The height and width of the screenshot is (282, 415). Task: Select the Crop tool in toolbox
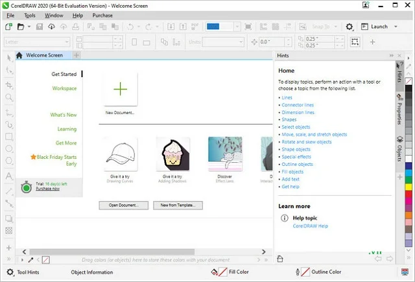pyautogui.click(x=9, y=85)
